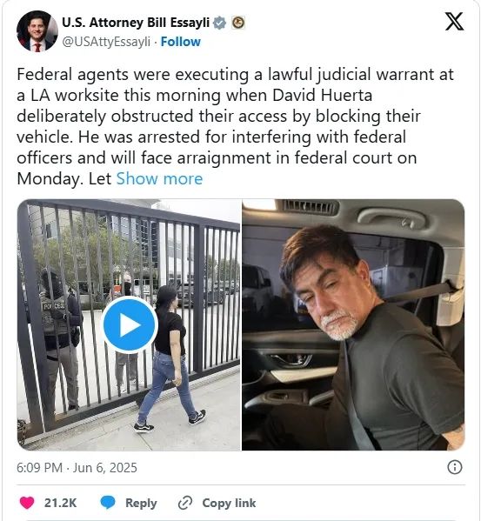Follow the U.S. Attorney account

[181, 42]
